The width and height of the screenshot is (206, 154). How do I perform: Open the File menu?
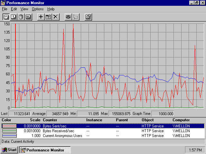pyautogui.click(x=5, y=9)
